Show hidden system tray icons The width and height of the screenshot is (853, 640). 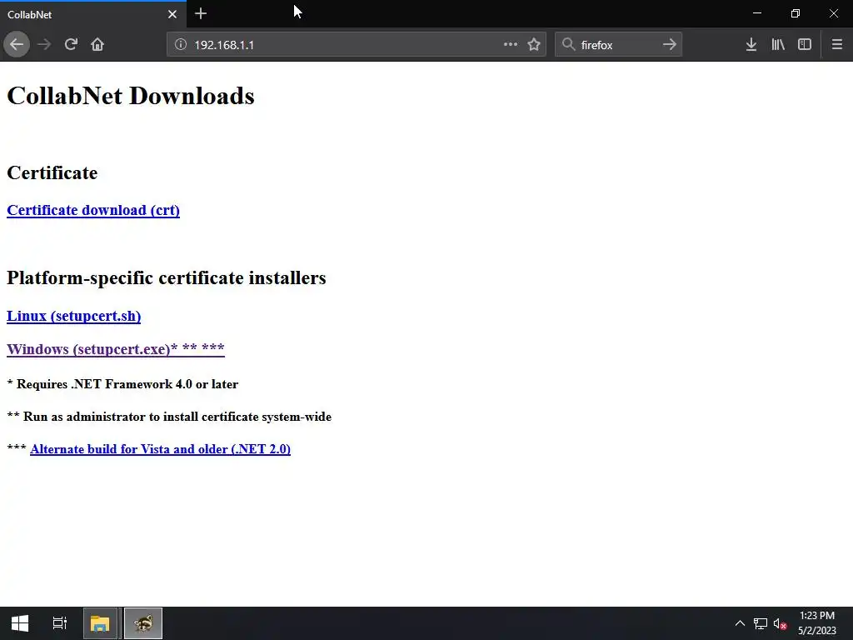pyautogui.click(x=740, y=623)
